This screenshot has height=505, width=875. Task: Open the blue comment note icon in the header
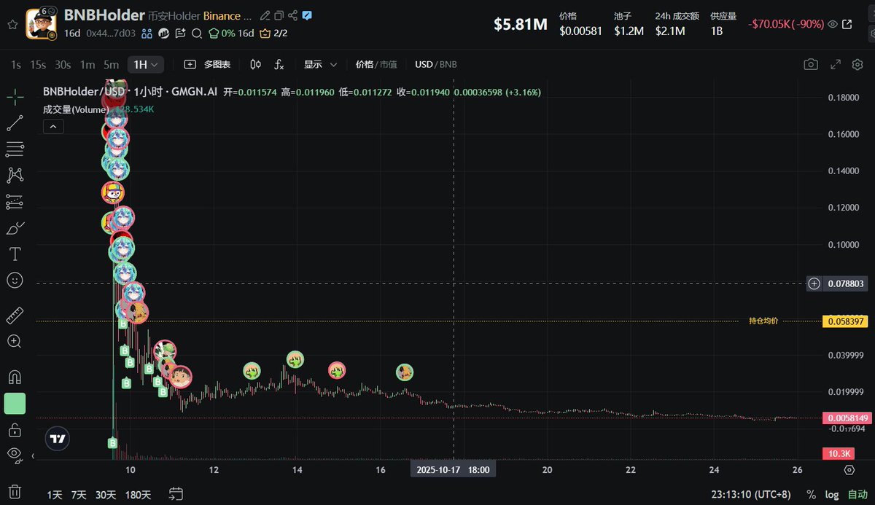pyautogui.click(x=307, y=15)
